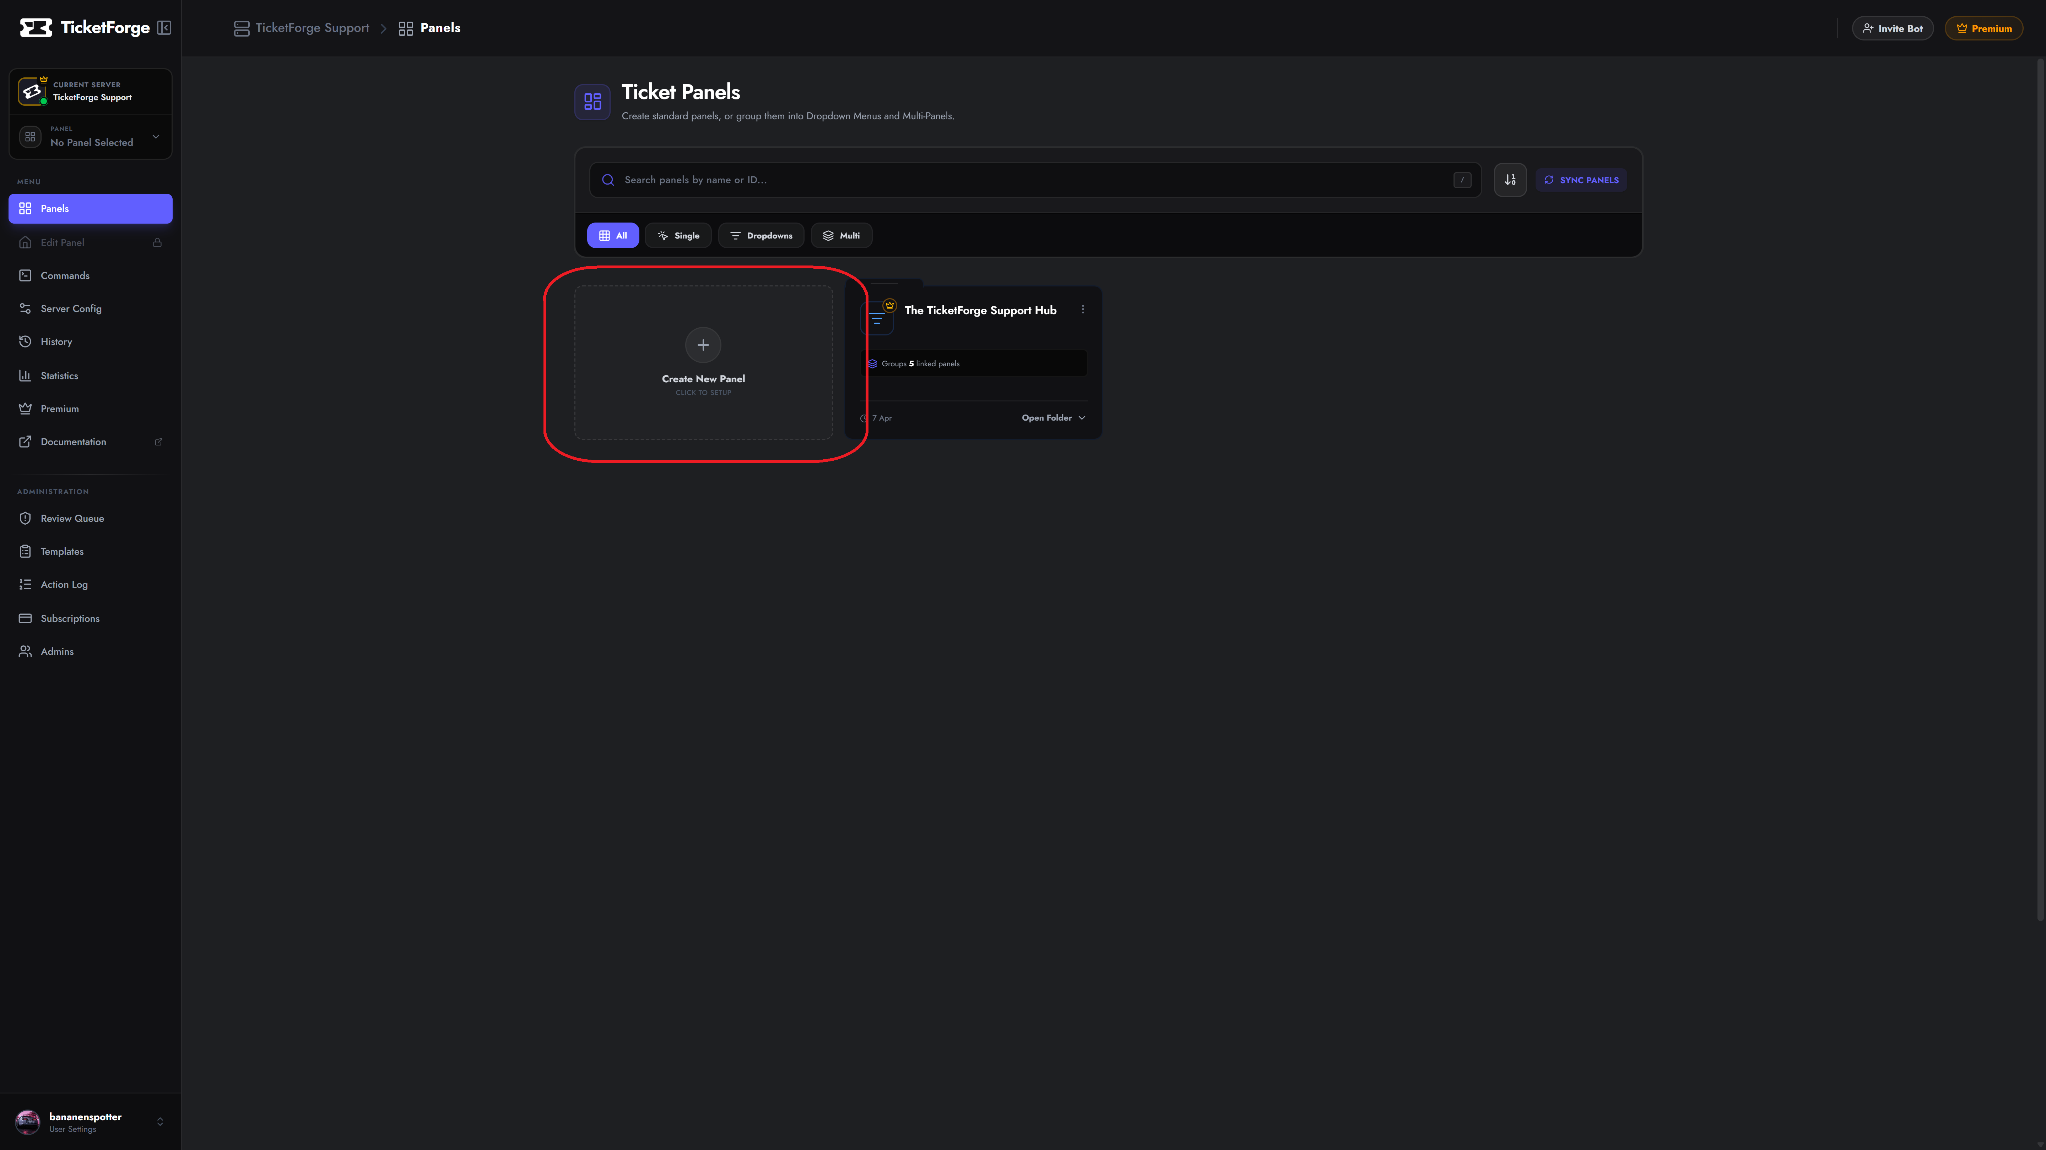Image resolution: width=2046 pixels, height=1150 pixels.
Task: Click the 7 Apr date on the hub card
Action: 882,418
